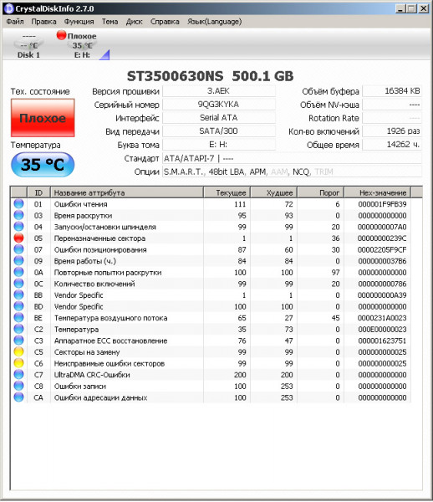Click the SATA/300 transfer mode field

[219, 131]
